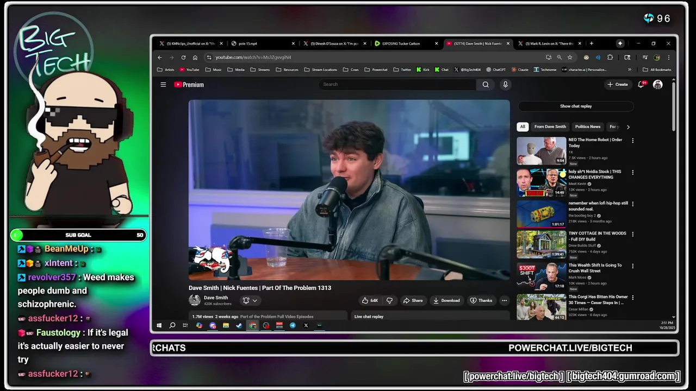This screenshot has height=391, width=696.
Task: Open Chrome three-dot menu
Action: [668, 57]
